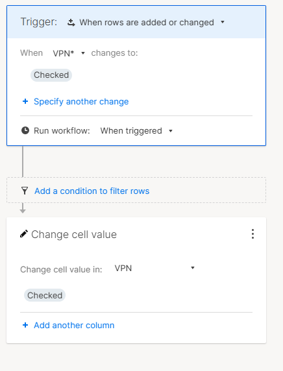Open the When triggered schedule dropdown

[x=136, y=130]
